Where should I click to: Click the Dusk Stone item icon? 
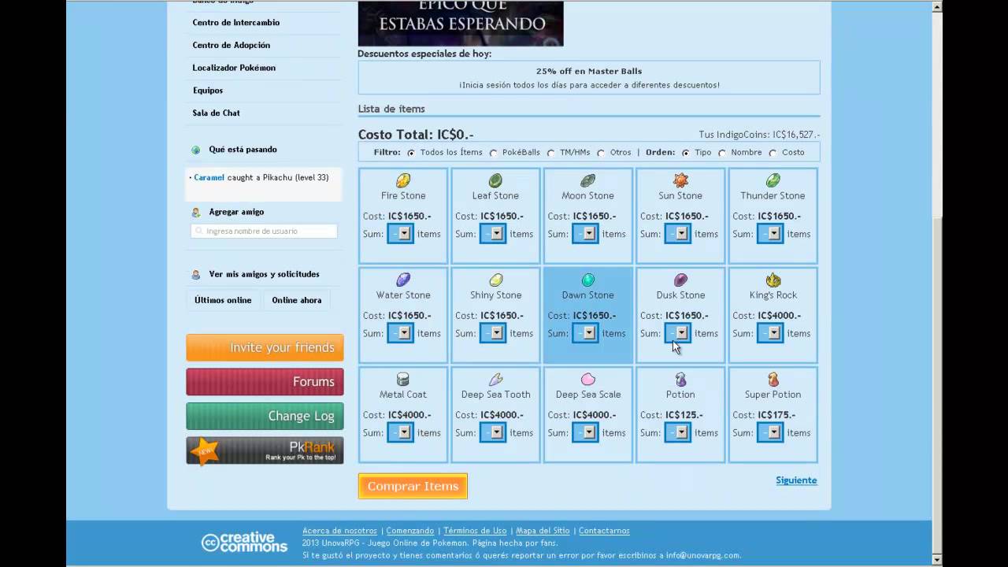(x=680, y=280)
